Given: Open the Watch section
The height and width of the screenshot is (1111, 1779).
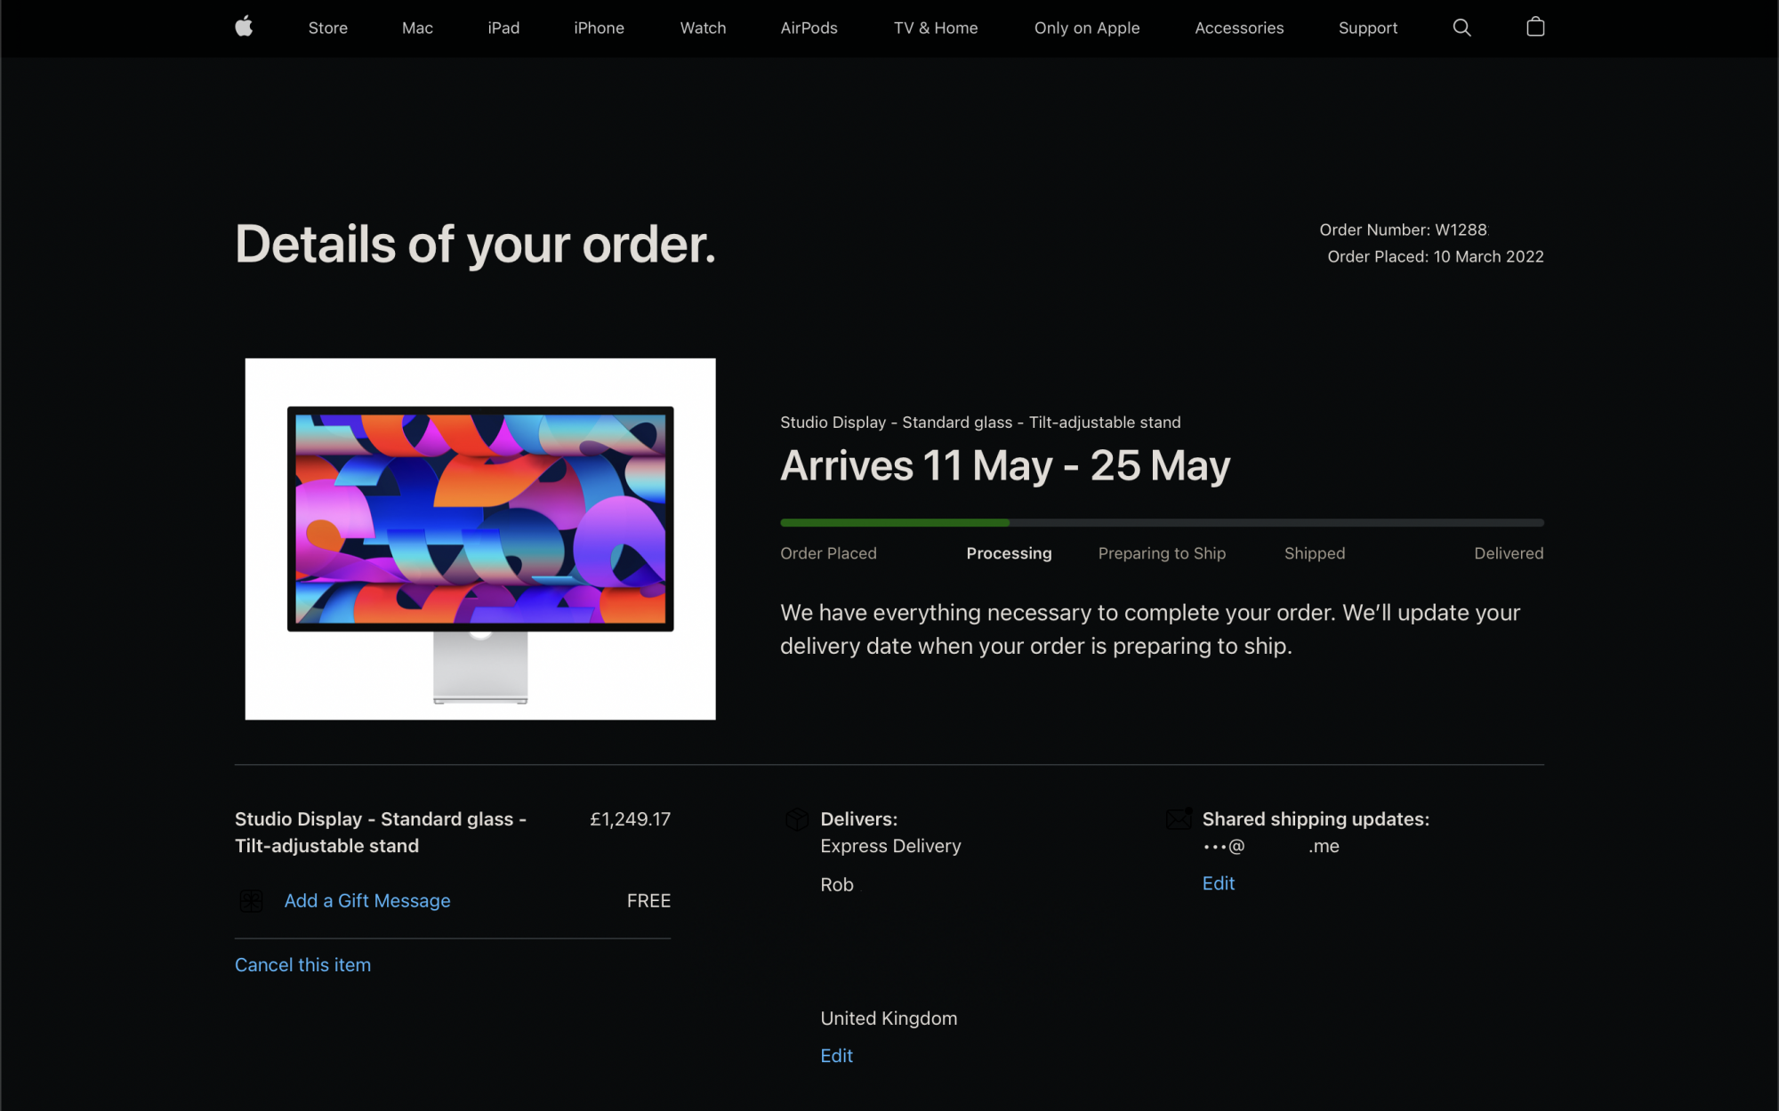Looking at the screenshot, I should [x=703, y=28].
